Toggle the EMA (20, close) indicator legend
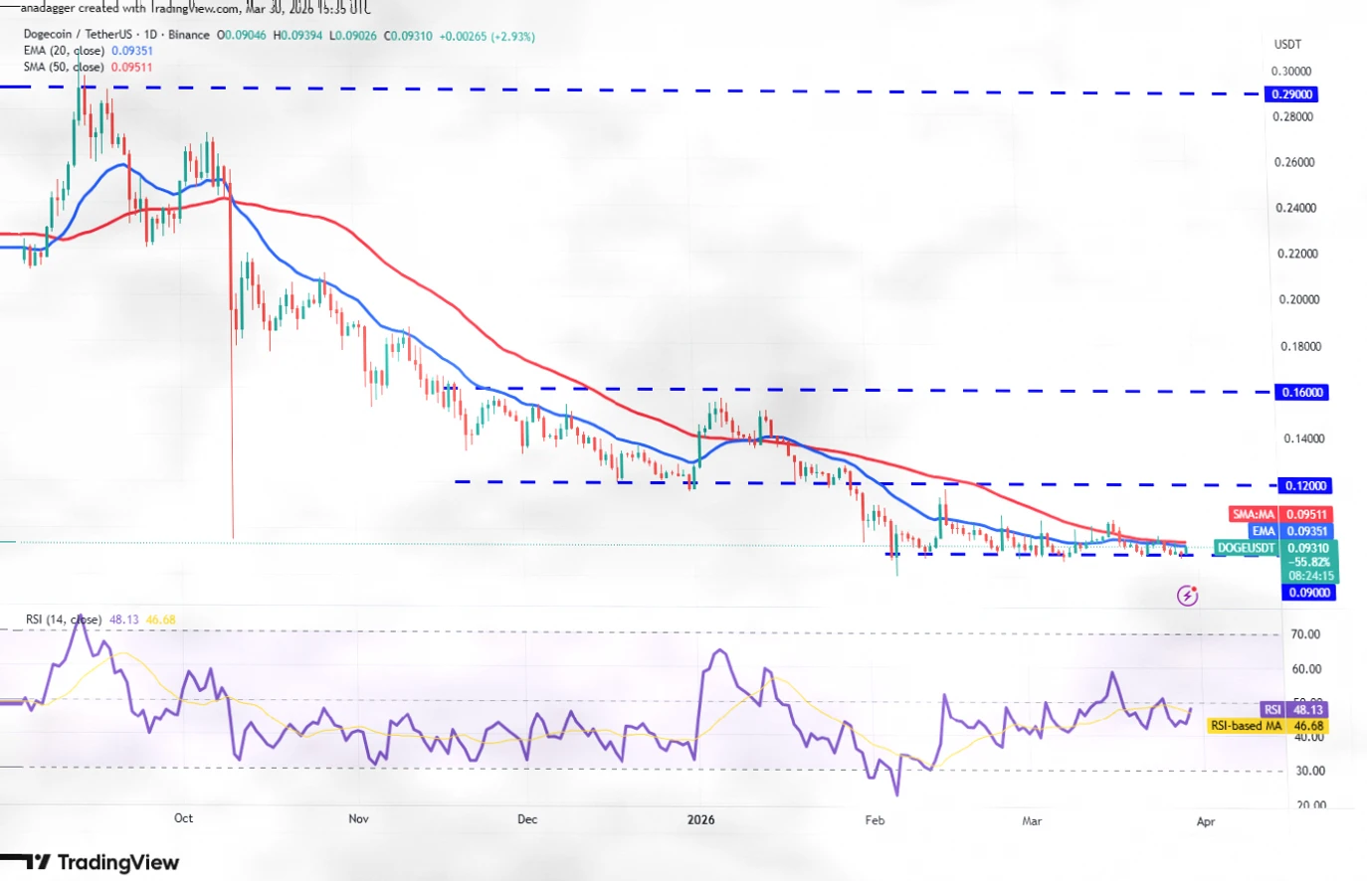Viewport: 1367px width, 881px height. point(66,50)
